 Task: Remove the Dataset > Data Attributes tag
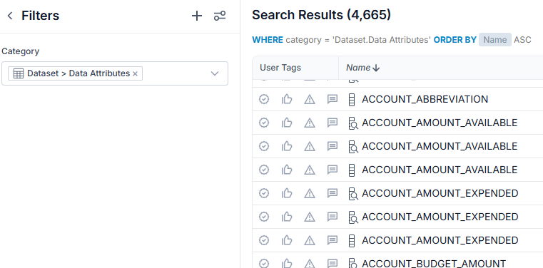coord(135,73)
